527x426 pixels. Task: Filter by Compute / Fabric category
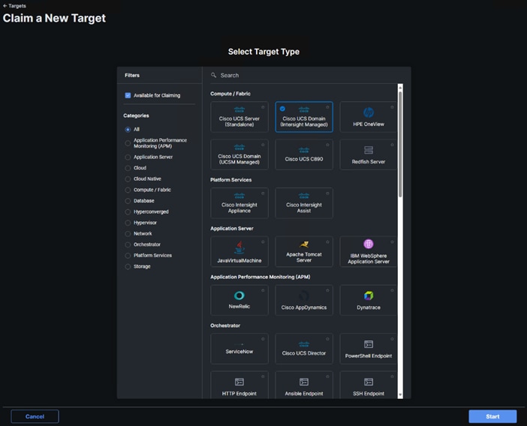pyautogui.click(x=128, y=190)
